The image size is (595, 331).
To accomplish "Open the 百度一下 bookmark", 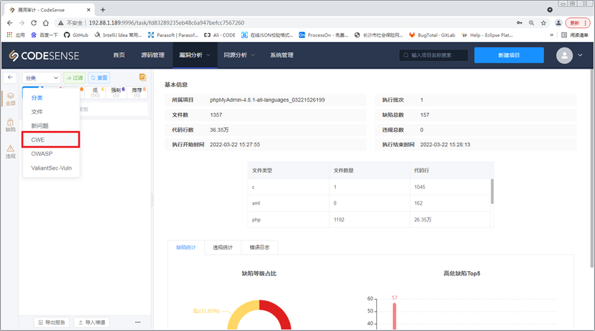I will [x=45, y=35].
